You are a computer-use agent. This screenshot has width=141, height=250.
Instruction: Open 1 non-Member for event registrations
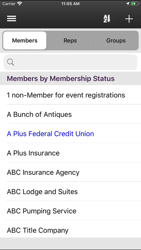click(x=70, y=95)
